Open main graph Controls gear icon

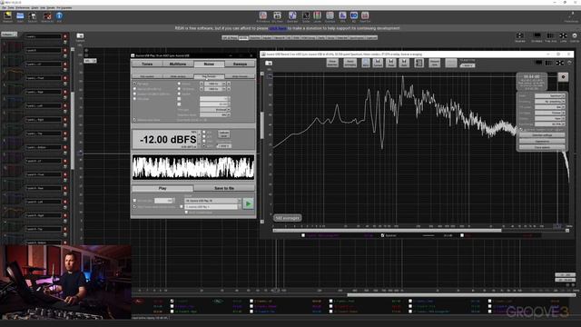(575, 36)
